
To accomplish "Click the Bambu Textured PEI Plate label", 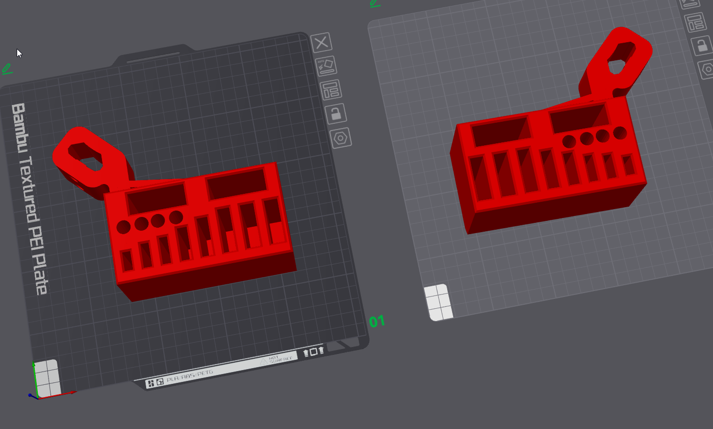I will tap(30, 199).
